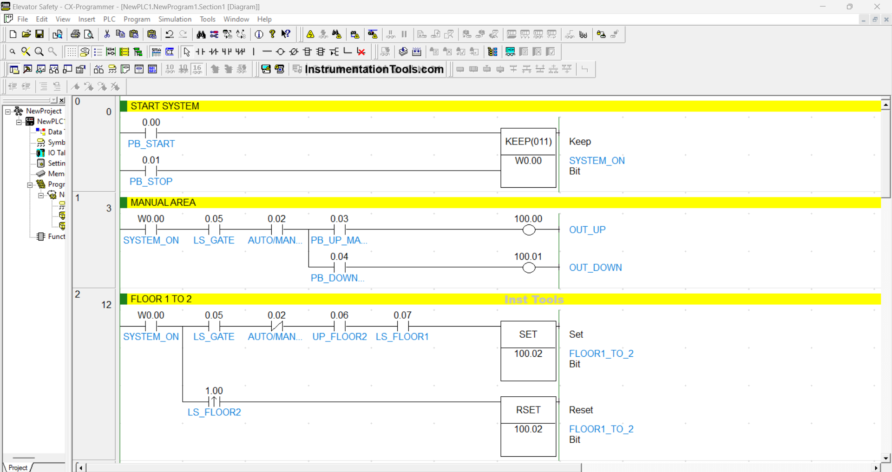Toggle the ladder grid display
The image size is (892, 472).
[71, 52]
